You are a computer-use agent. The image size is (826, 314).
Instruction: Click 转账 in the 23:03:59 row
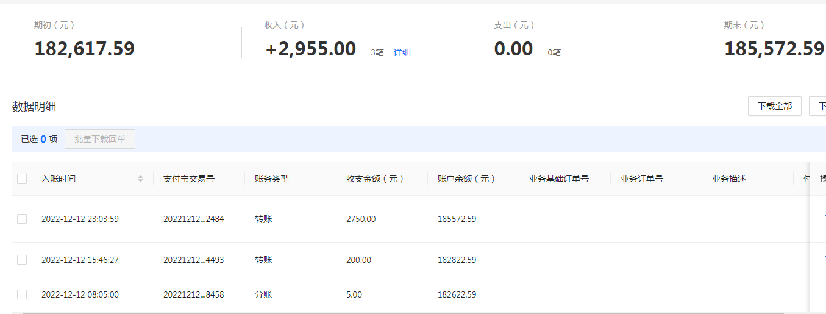point(263,219)
